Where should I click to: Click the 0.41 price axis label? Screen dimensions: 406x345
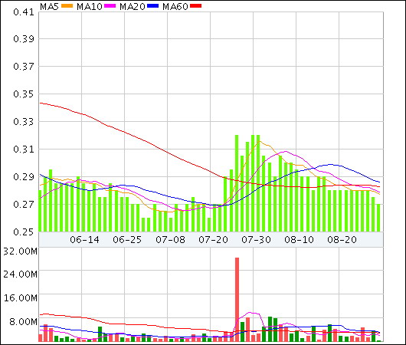tap(24, 12)
